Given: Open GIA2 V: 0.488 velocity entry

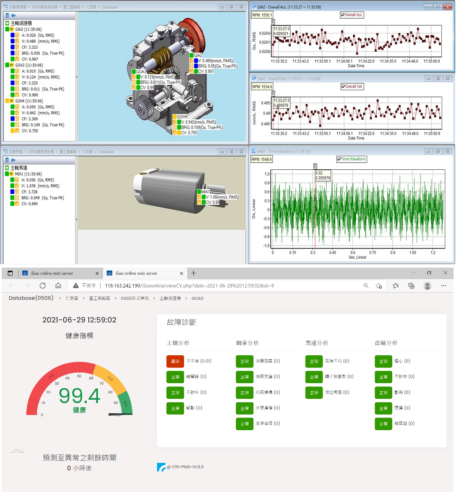Looking at the screenshot, I should click(x=41, y=41).
